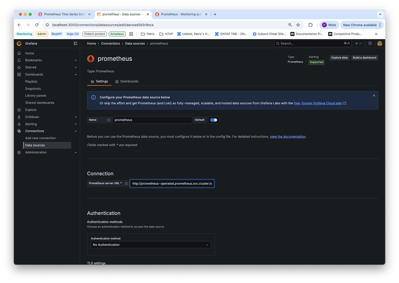Open Playlists in the sidebar
Viewport: 399px width, 283px height.
(31, 82)
